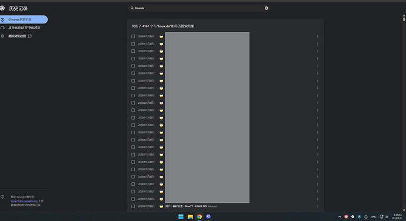Screen dimensions: 406x221
Task: Click the magnifier icon in the search box
Action: 132,8
